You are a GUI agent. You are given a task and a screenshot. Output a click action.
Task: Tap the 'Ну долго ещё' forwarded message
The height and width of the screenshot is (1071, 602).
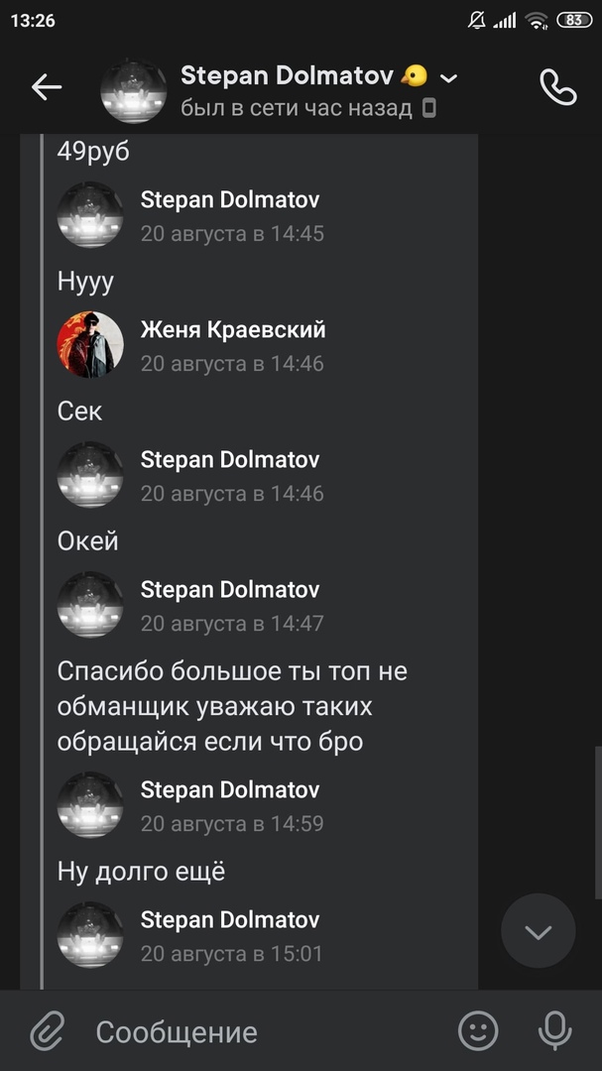tap(141, 872)
